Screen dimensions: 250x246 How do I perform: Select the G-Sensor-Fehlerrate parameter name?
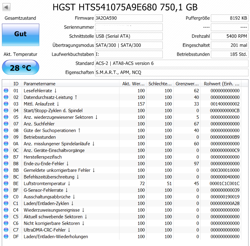46,190
